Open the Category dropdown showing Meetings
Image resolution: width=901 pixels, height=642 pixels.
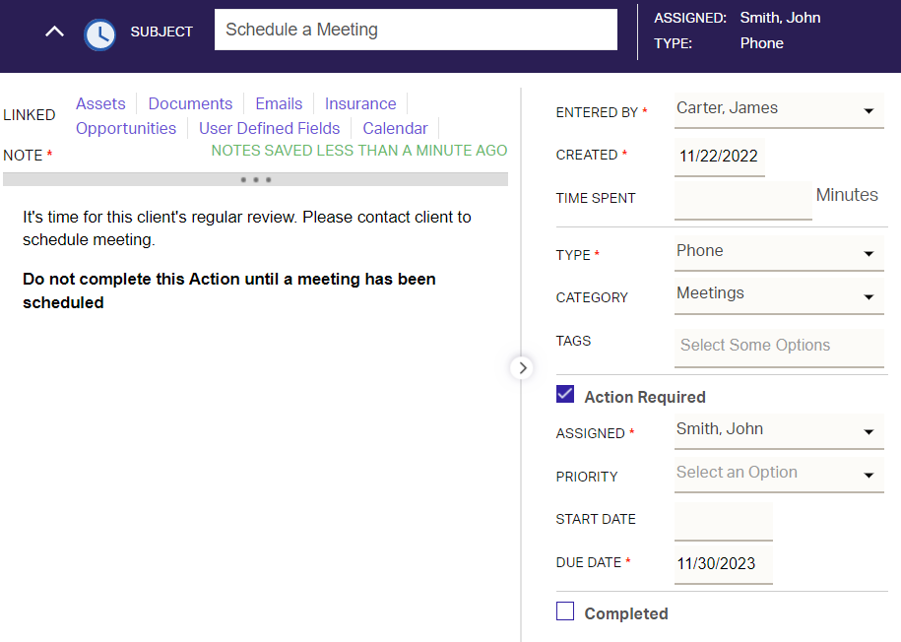[779, 296]
